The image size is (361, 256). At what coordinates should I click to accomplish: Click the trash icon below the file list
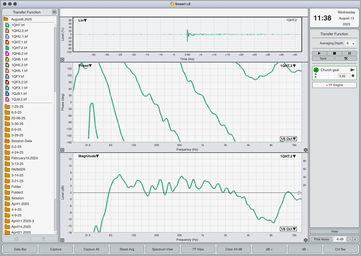(43, 239)
